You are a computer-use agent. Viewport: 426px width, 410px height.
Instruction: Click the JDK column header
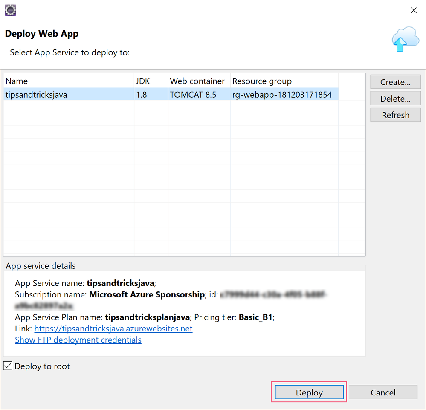[151, 81]
